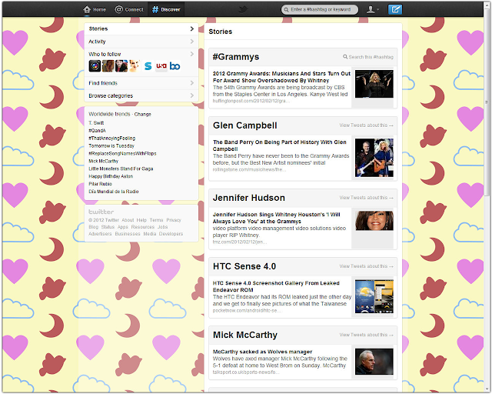The image size is (492, 394).
Task: Open the Activity sidebar item
Action: (141, 42)
